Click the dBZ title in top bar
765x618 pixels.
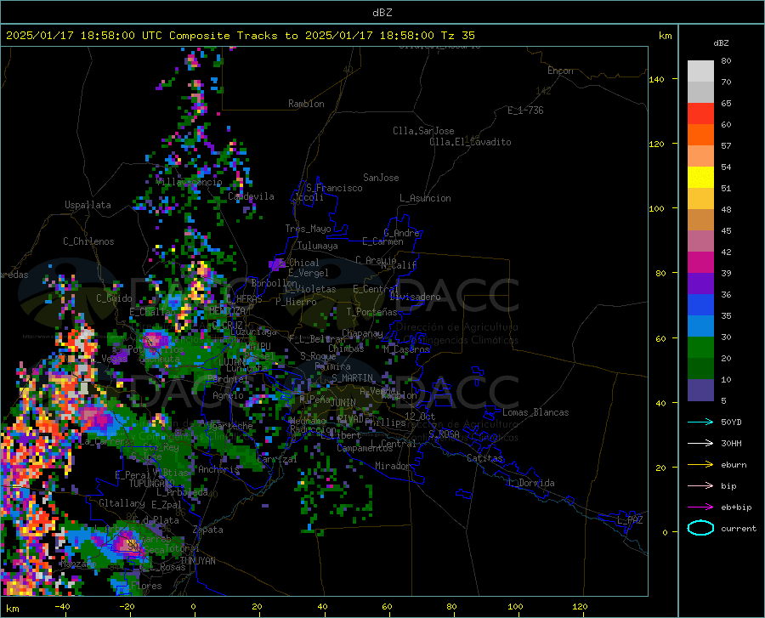[x=382, y=13]
